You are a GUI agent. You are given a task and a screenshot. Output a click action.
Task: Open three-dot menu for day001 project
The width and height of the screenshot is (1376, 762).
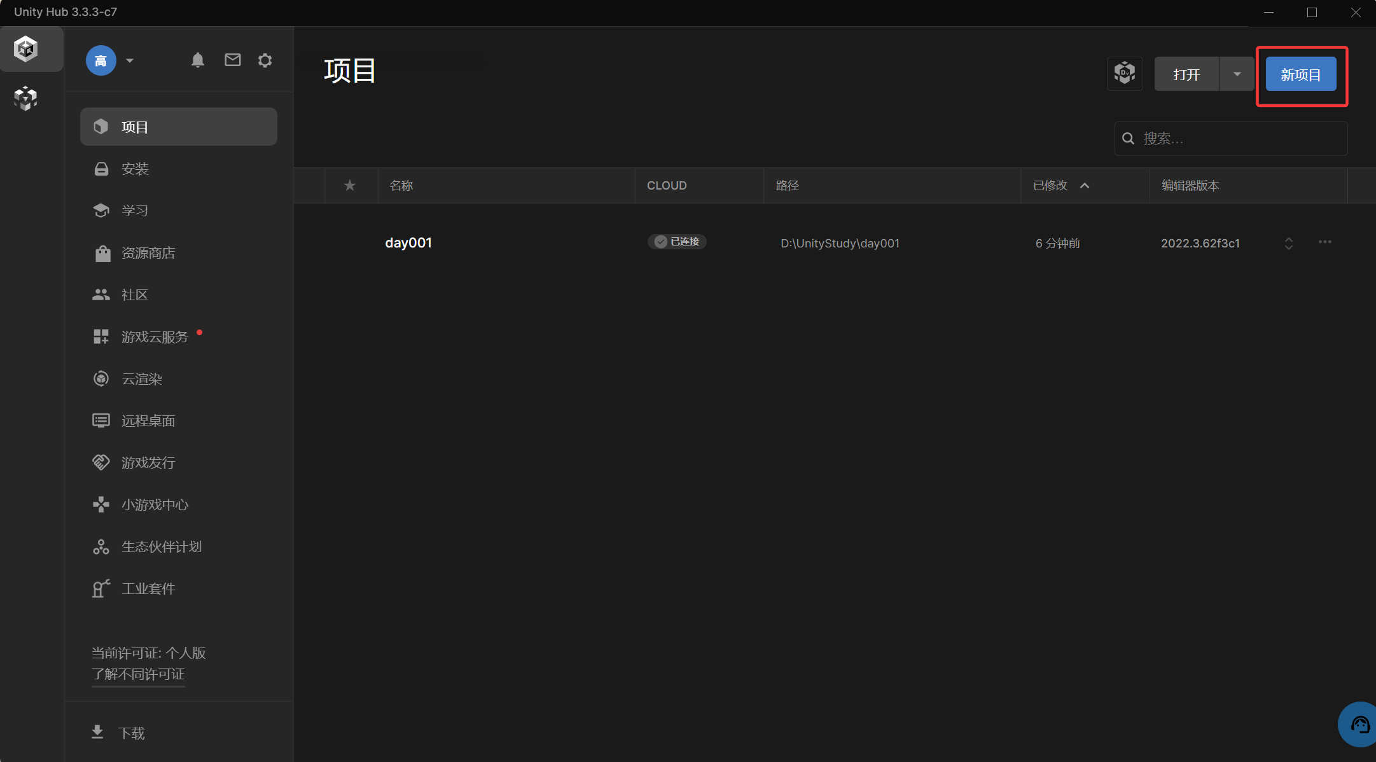pos(1325,242)
